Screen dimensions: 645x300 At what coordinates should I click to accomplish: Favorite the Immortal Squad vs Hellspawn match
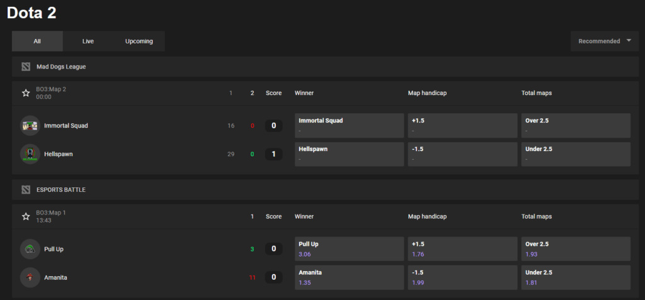(x=26, y=93)
